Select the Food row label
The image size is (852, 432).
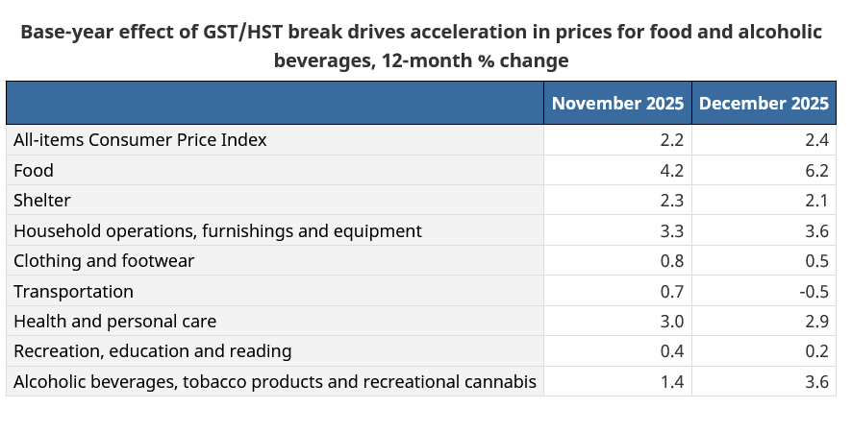34,171
